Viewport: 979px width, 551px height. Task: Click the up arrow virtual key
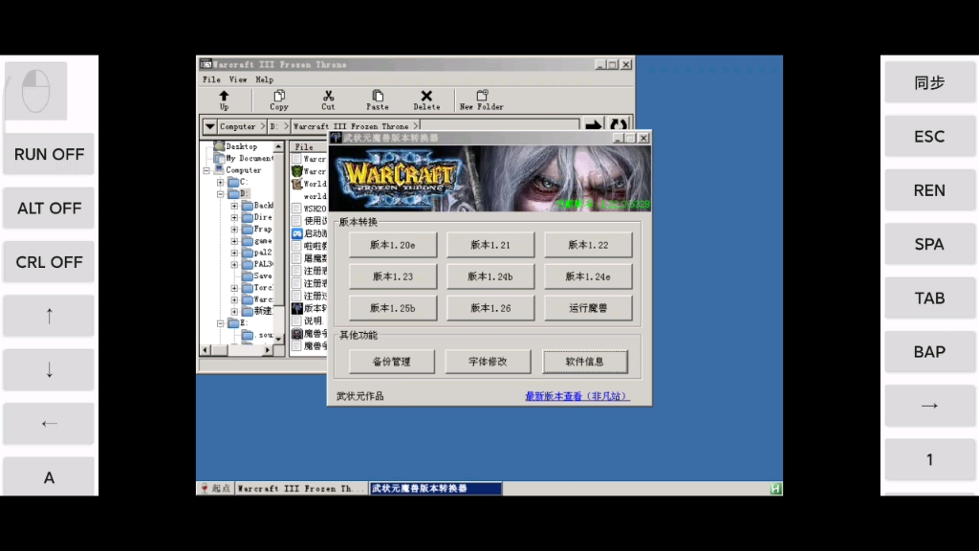49,316
